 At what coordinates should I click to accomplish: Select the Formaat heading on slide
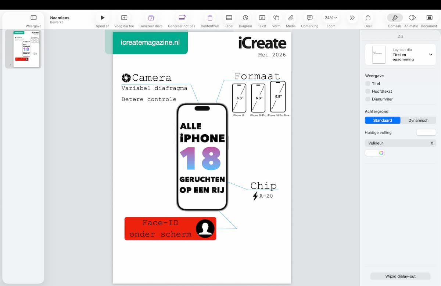point(257,76)
